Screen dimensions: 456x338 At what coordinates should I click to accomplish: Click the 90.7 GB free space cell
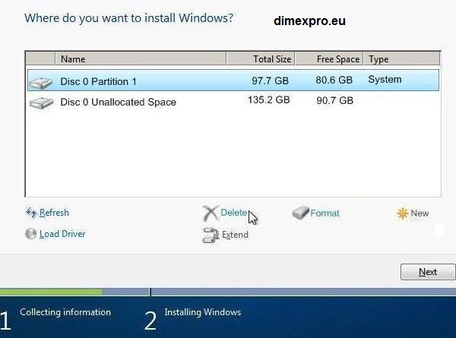coord(334,100)
